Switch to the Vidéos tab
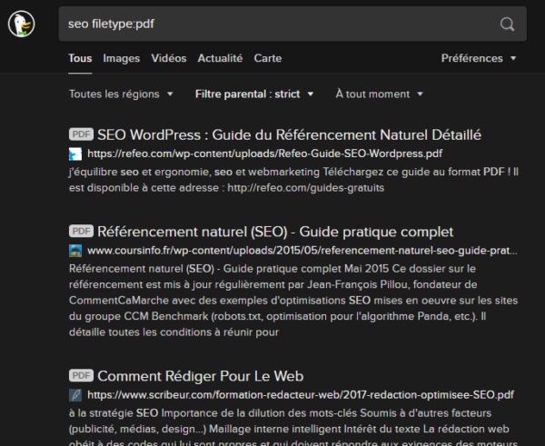The image size is (545, 446). [169, 58]
